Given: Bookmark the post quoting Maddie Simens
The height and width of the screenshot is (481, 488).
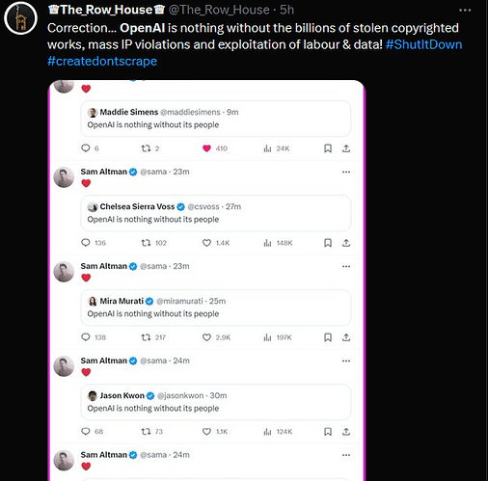Looking at the screenshot, I should (328, 148).
